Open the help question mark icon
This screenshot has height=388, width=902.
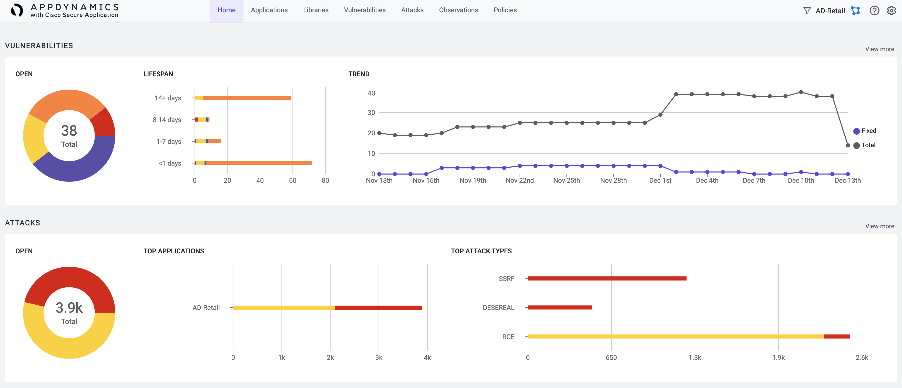(x=874, y=10)
